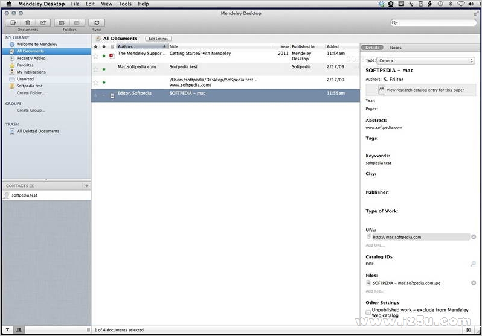Screen dimensions: 482x336
Task: Click DOI lookup magnifier icon
Action: (473, 264)
